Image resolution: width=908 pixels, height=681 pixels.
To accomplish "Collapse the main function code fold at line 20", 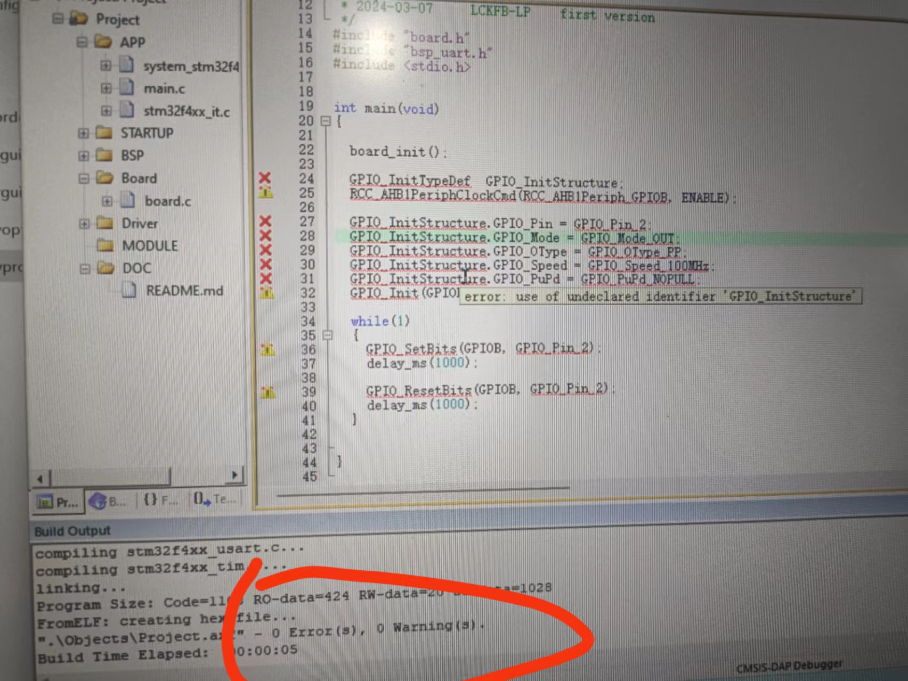I will pos(325,121).
